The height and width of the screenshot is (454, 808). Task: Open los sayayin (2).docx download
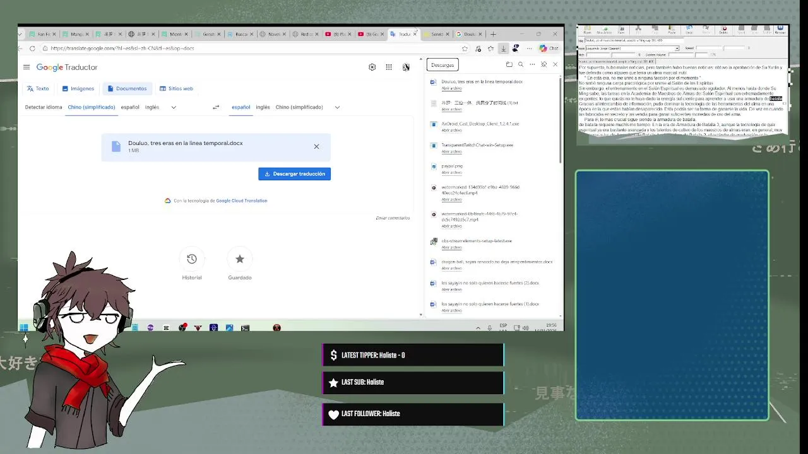click(490, 283)
